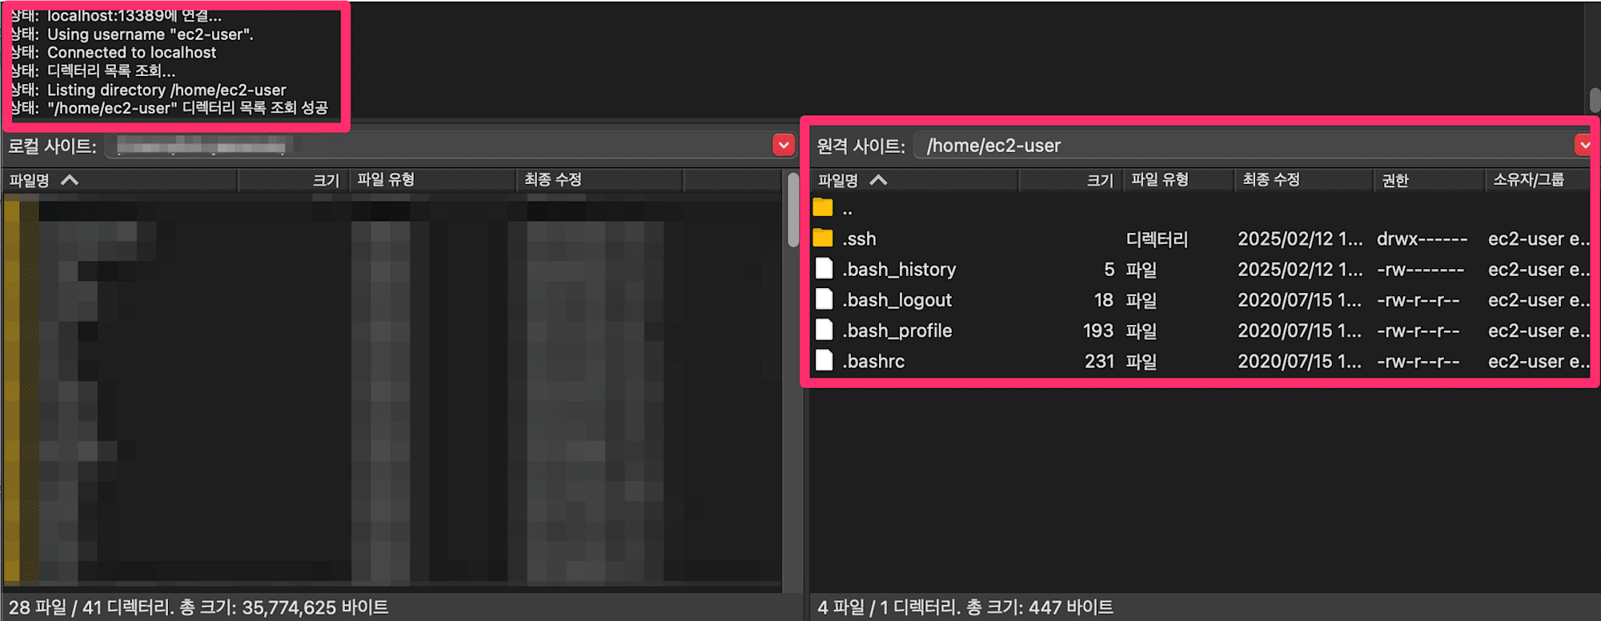Image resolution: width=1601 pixels, height=621 pixels.
Task: Click the 원격 사이트 label
Action: click(x=861, y=146)
